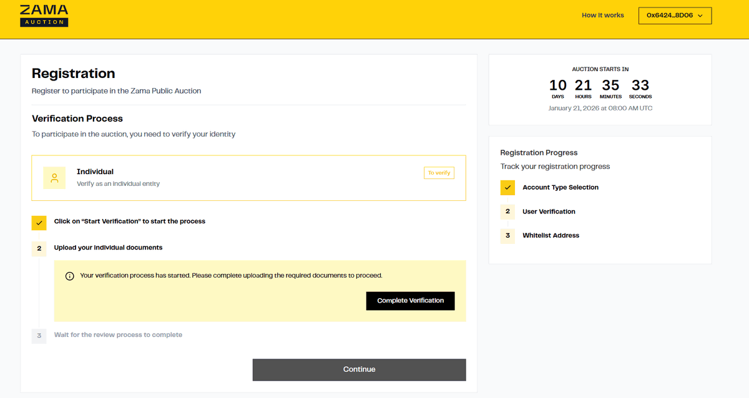The height and width of the screenshot is (398, 749).
Task: Click the Registration Progress heading
Action: pos(539,153)
